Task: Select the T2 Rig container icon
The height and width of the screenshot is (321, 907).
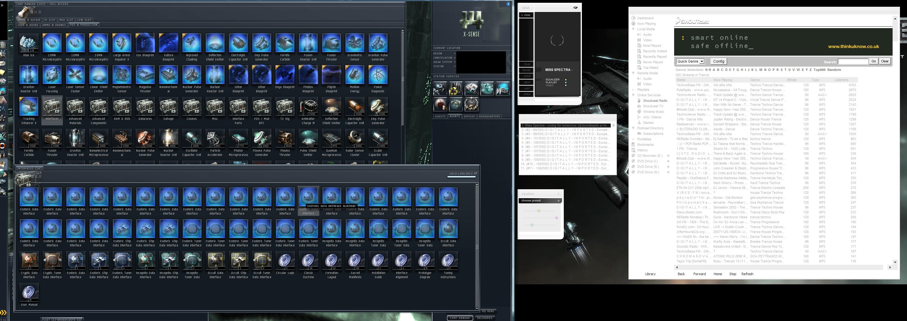Action: coord(285,106)
